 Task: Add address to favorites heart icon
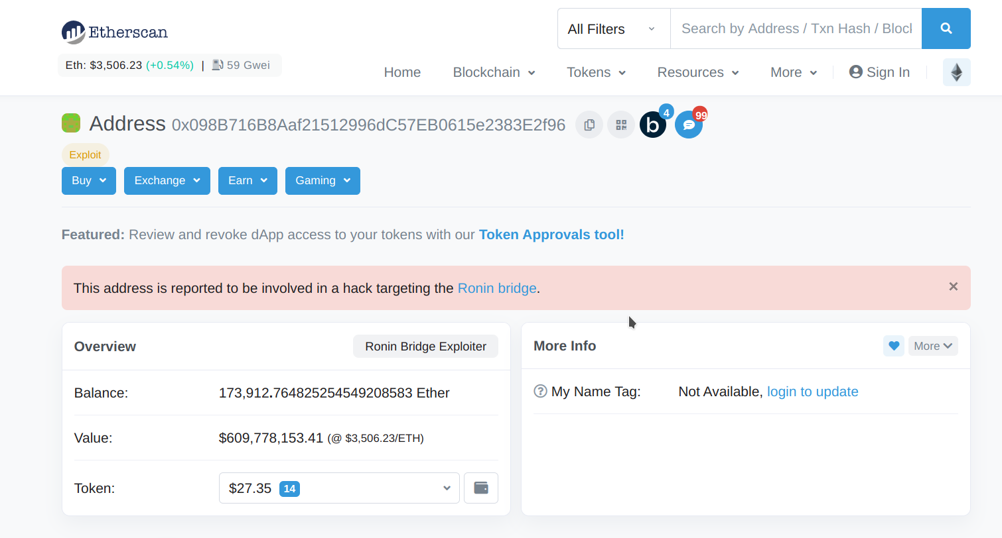pyautogui.click(x=894, y=346)
